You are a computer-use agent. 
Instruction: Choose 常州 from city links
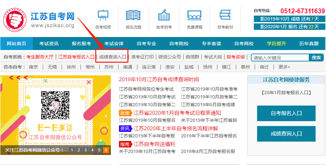pyautogui.click(x=90, y=67)
